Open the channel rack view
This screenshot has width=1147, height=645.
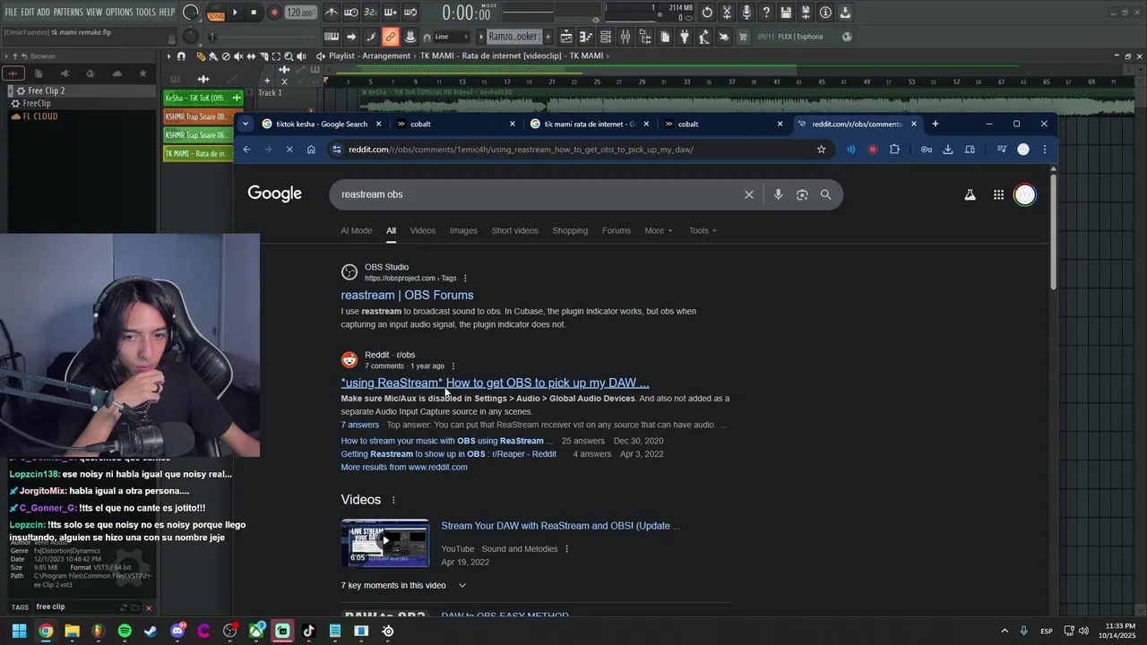tap(606, 37)
